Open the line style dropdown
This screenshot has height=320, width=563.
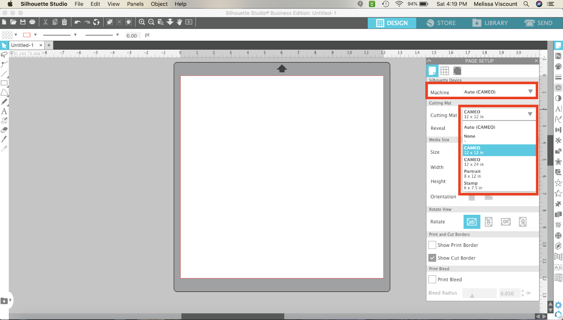(x=75, y=35)
